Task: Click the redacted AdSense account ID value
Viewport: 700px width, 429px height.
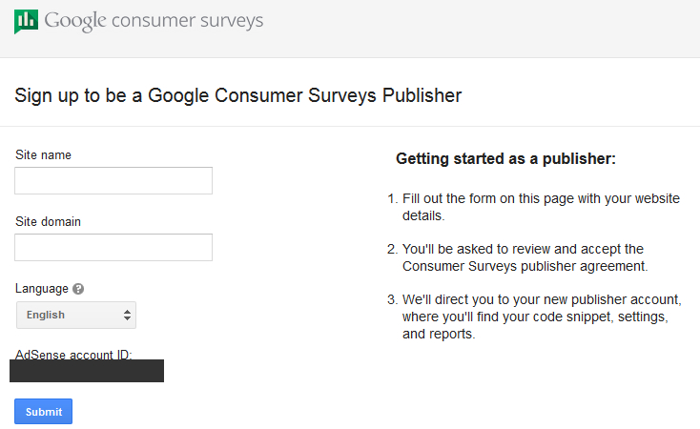Action: point(87,371)
